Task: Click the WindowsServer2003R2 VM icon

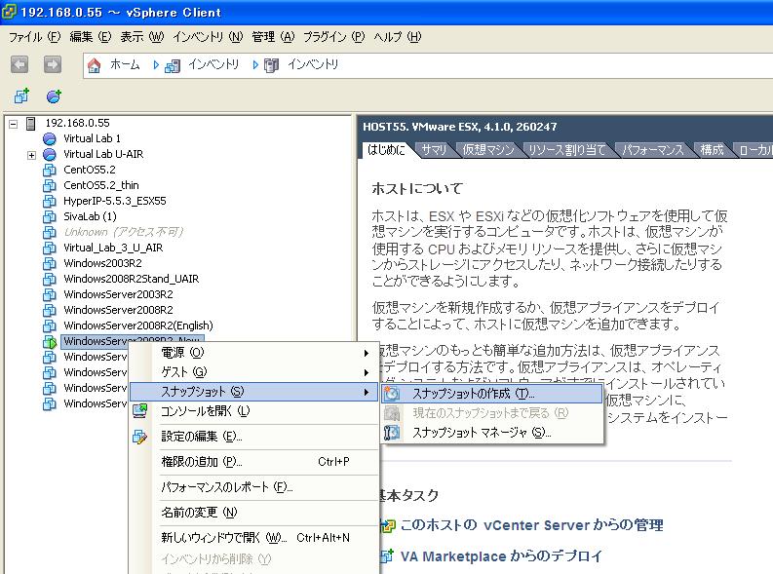Action: coord(50,294)
